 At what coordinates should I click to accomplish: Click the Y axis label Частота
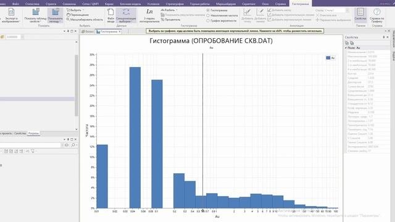point(86,130)
